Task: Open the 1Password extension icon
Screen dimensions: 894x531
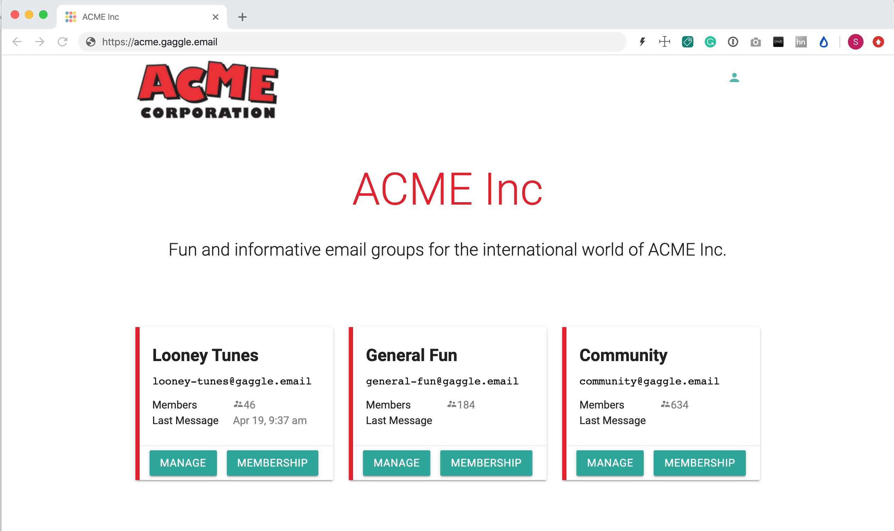Action: (x=733, y=42)
